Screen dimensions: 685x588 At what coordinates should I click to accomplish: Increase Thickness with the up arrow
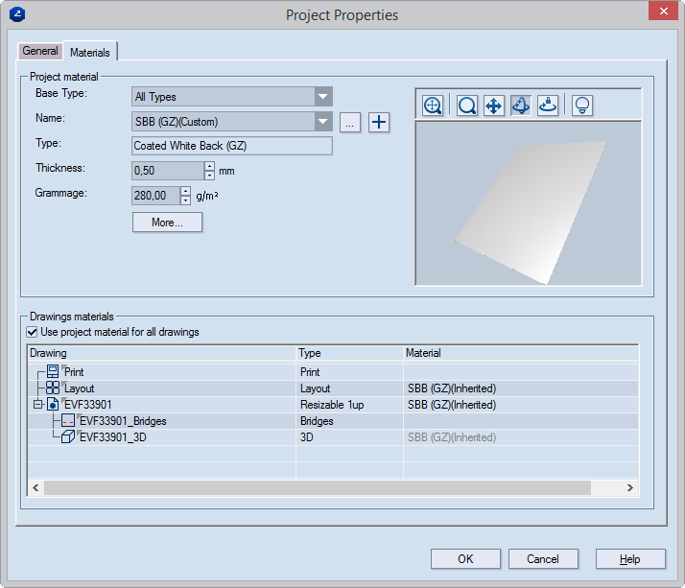coord(209,166)
